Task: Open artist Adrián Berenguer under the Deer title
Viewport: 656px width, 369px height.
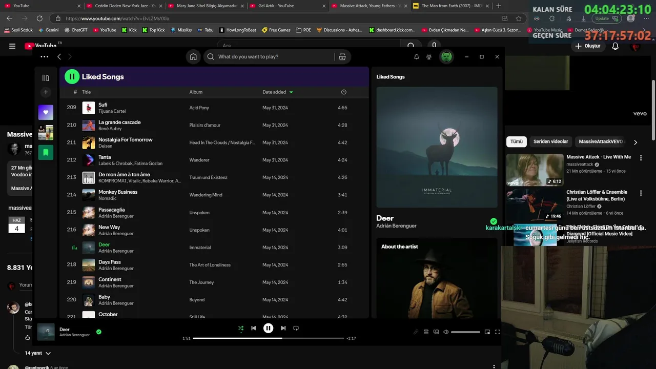Action: click(x=396, y=226)
